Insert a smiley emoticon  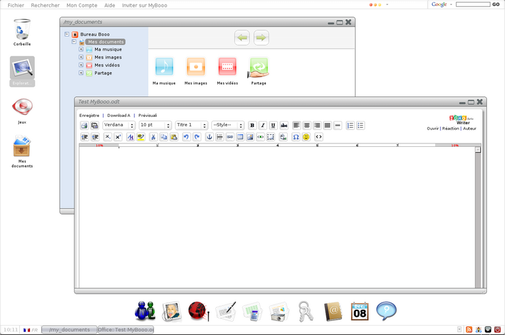306,137
